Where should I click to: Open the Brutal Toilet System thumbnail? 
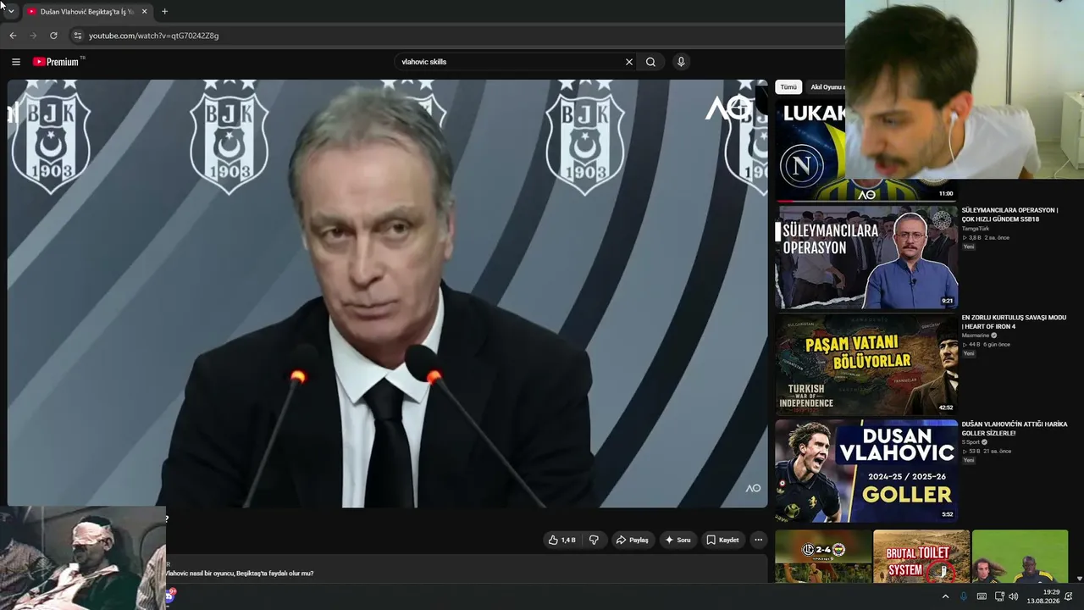coord(921,557)
